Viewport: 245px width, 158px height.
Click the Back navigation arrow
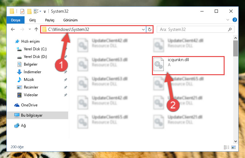pyautogui.click(x=13, y=29)
